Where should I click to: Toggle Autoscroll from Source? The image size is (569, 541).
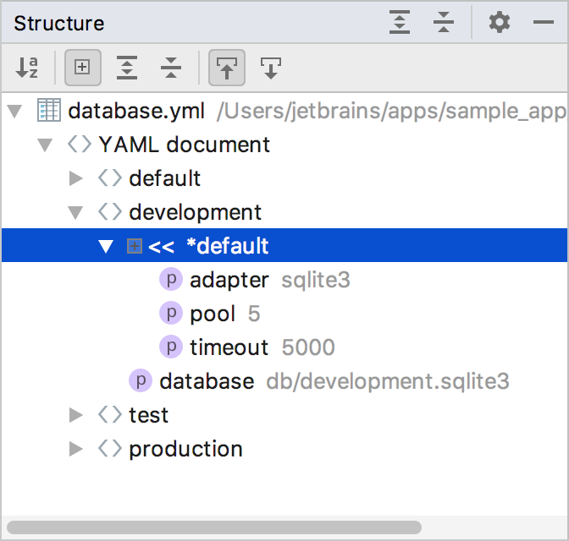coord(271,68)
